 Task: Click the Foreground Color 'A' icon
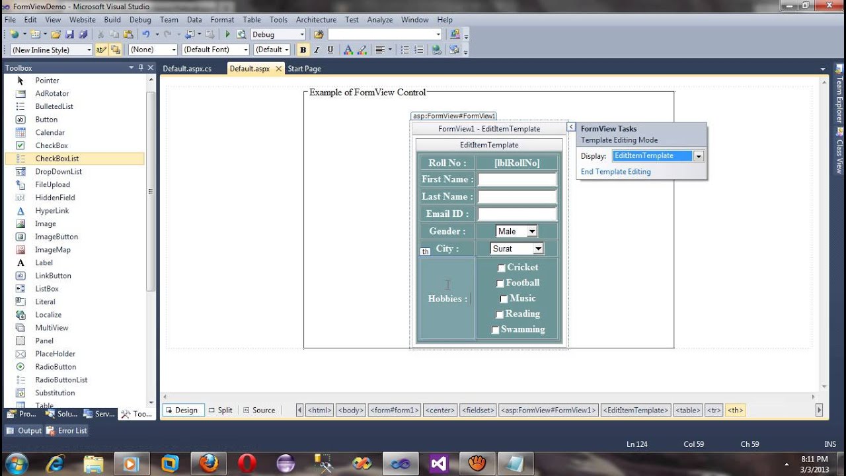tap(348, 50)
